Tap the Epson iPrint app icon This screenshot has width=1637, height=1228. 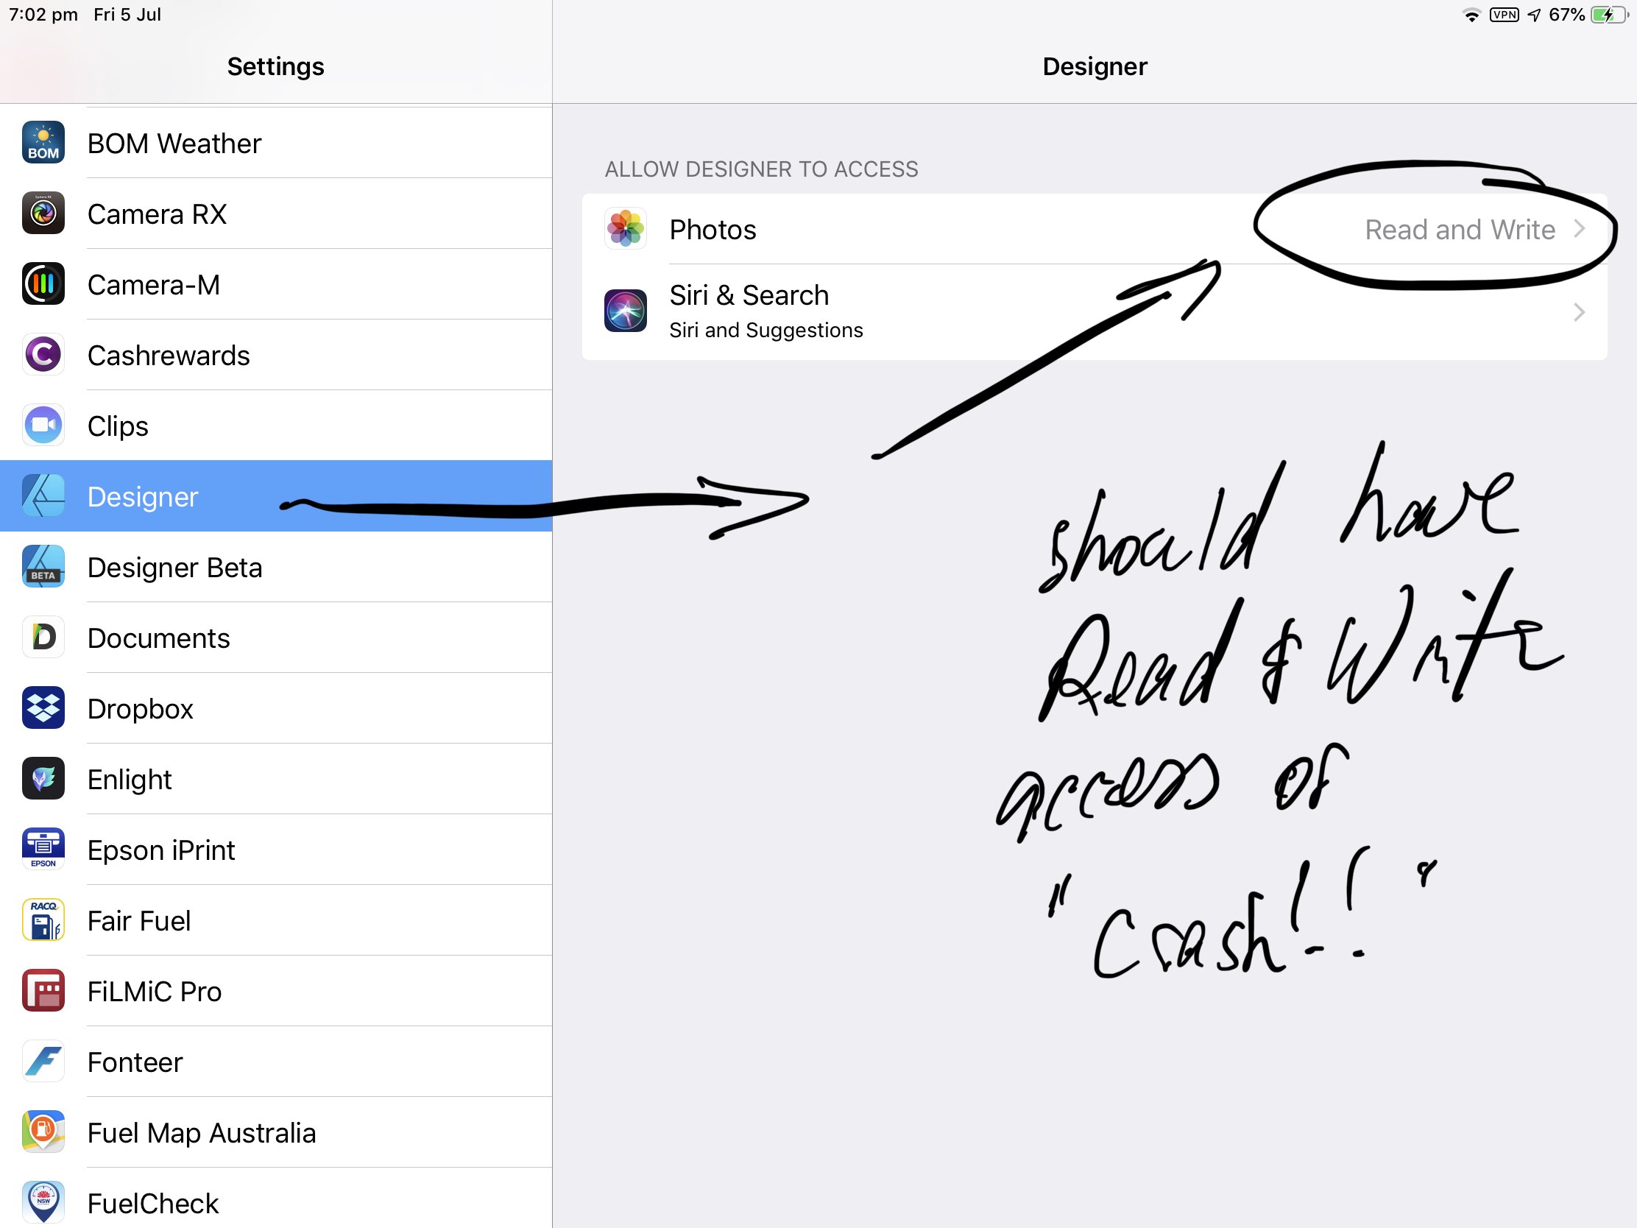pyautogui.click(x=43, y=850)
